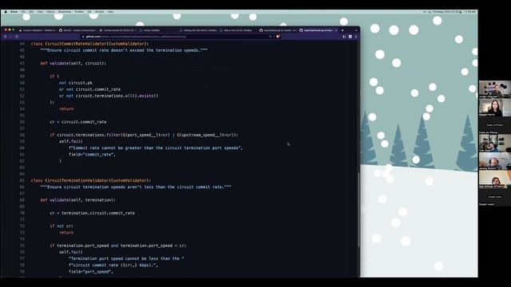Open the Bookmarks menu
The width and height of the screenshot is (511, 287).
65,12
